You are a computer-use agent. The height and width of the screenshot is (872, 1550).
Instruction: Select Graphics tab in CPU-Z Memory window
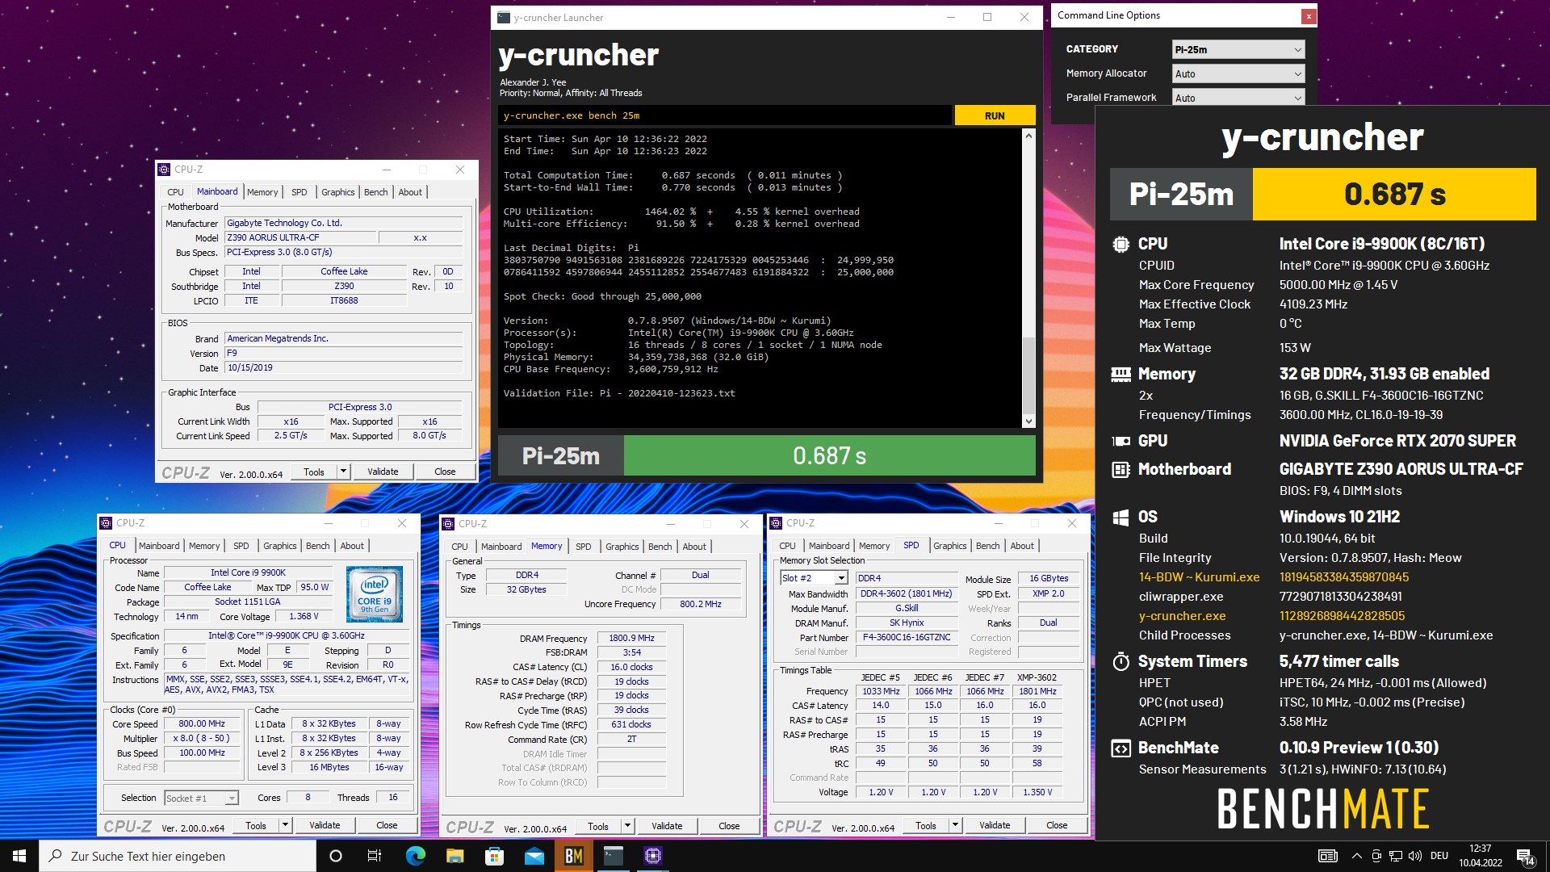(x=622, y=547)
